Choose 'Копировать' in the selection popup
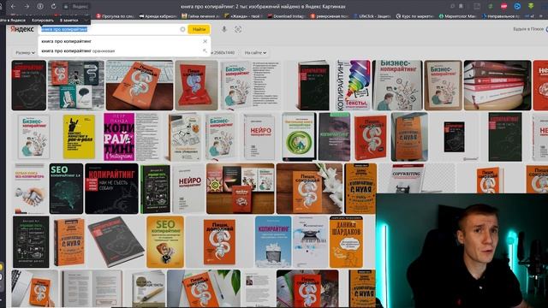Image resolution: width=548 pixels, height=308 pixels. [x=42, y=21]
